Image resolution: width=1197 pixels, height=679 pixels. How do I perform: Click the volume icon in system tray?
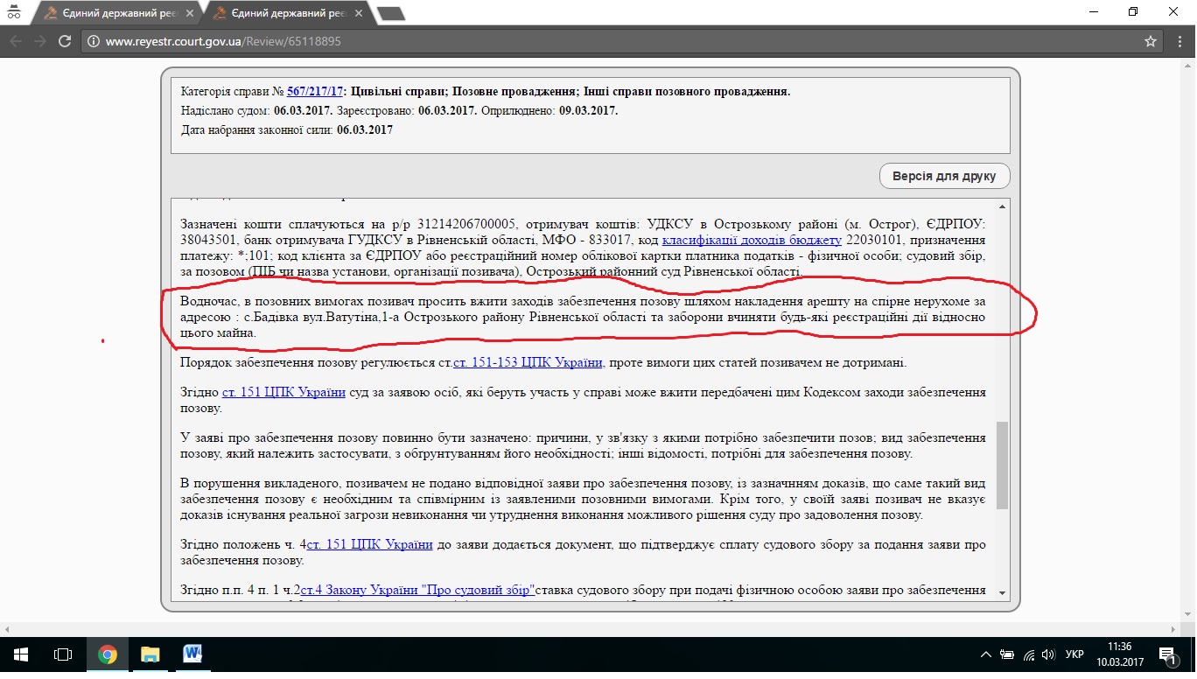click(x=1047, y=654)
